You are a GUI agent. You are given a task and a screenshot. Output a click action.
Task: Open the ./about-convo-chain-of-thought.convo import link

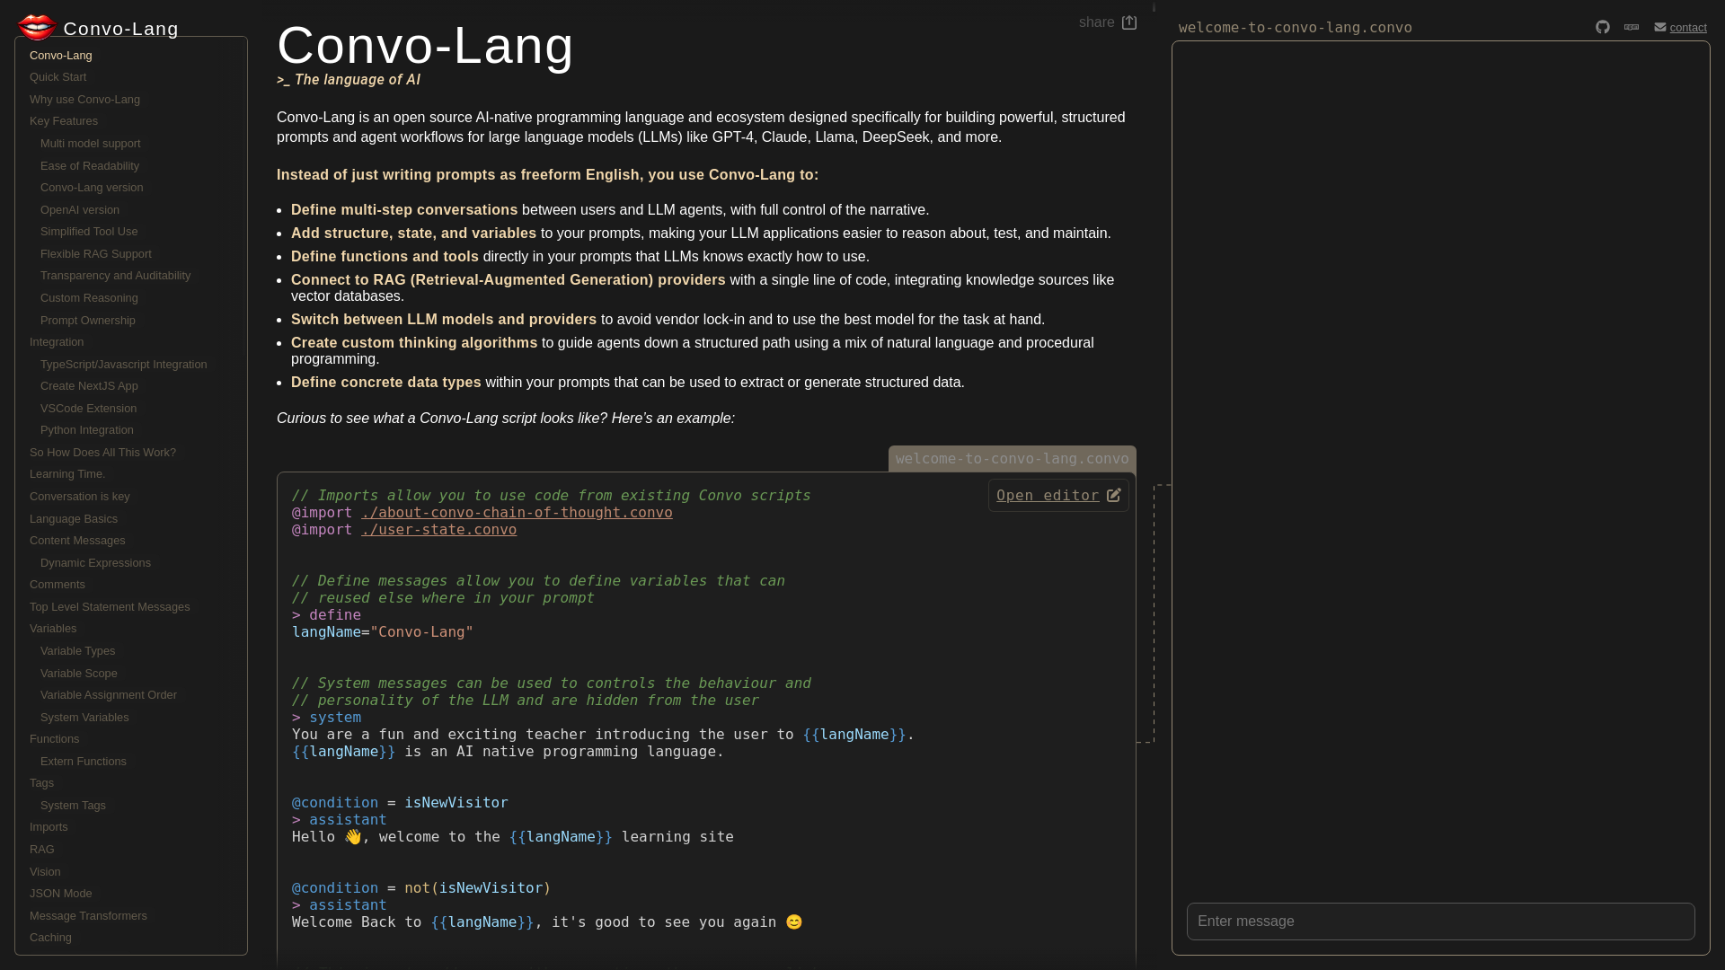[517, 513]
